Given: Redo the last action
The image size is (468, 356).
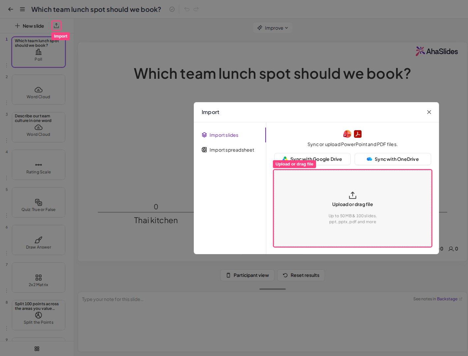Looking at the screenshot, I should pos(196,9).
